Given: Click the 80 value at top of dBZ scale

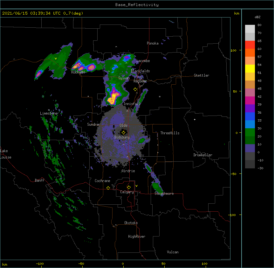Looking at the screenshot, I should click(x=259, y=25).
